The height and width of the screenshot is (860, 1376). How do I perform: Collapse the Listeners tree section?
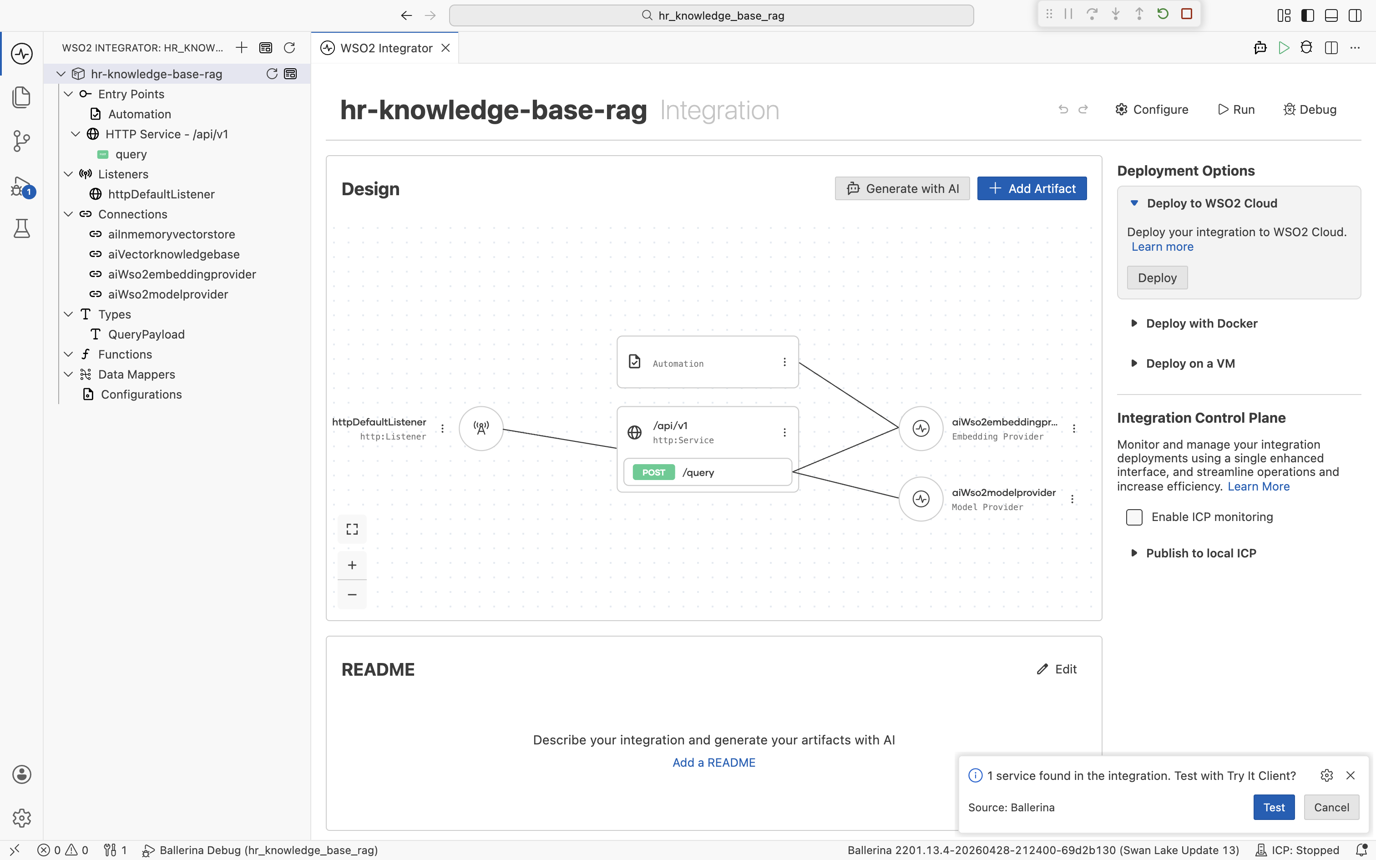tap(68, 174)
